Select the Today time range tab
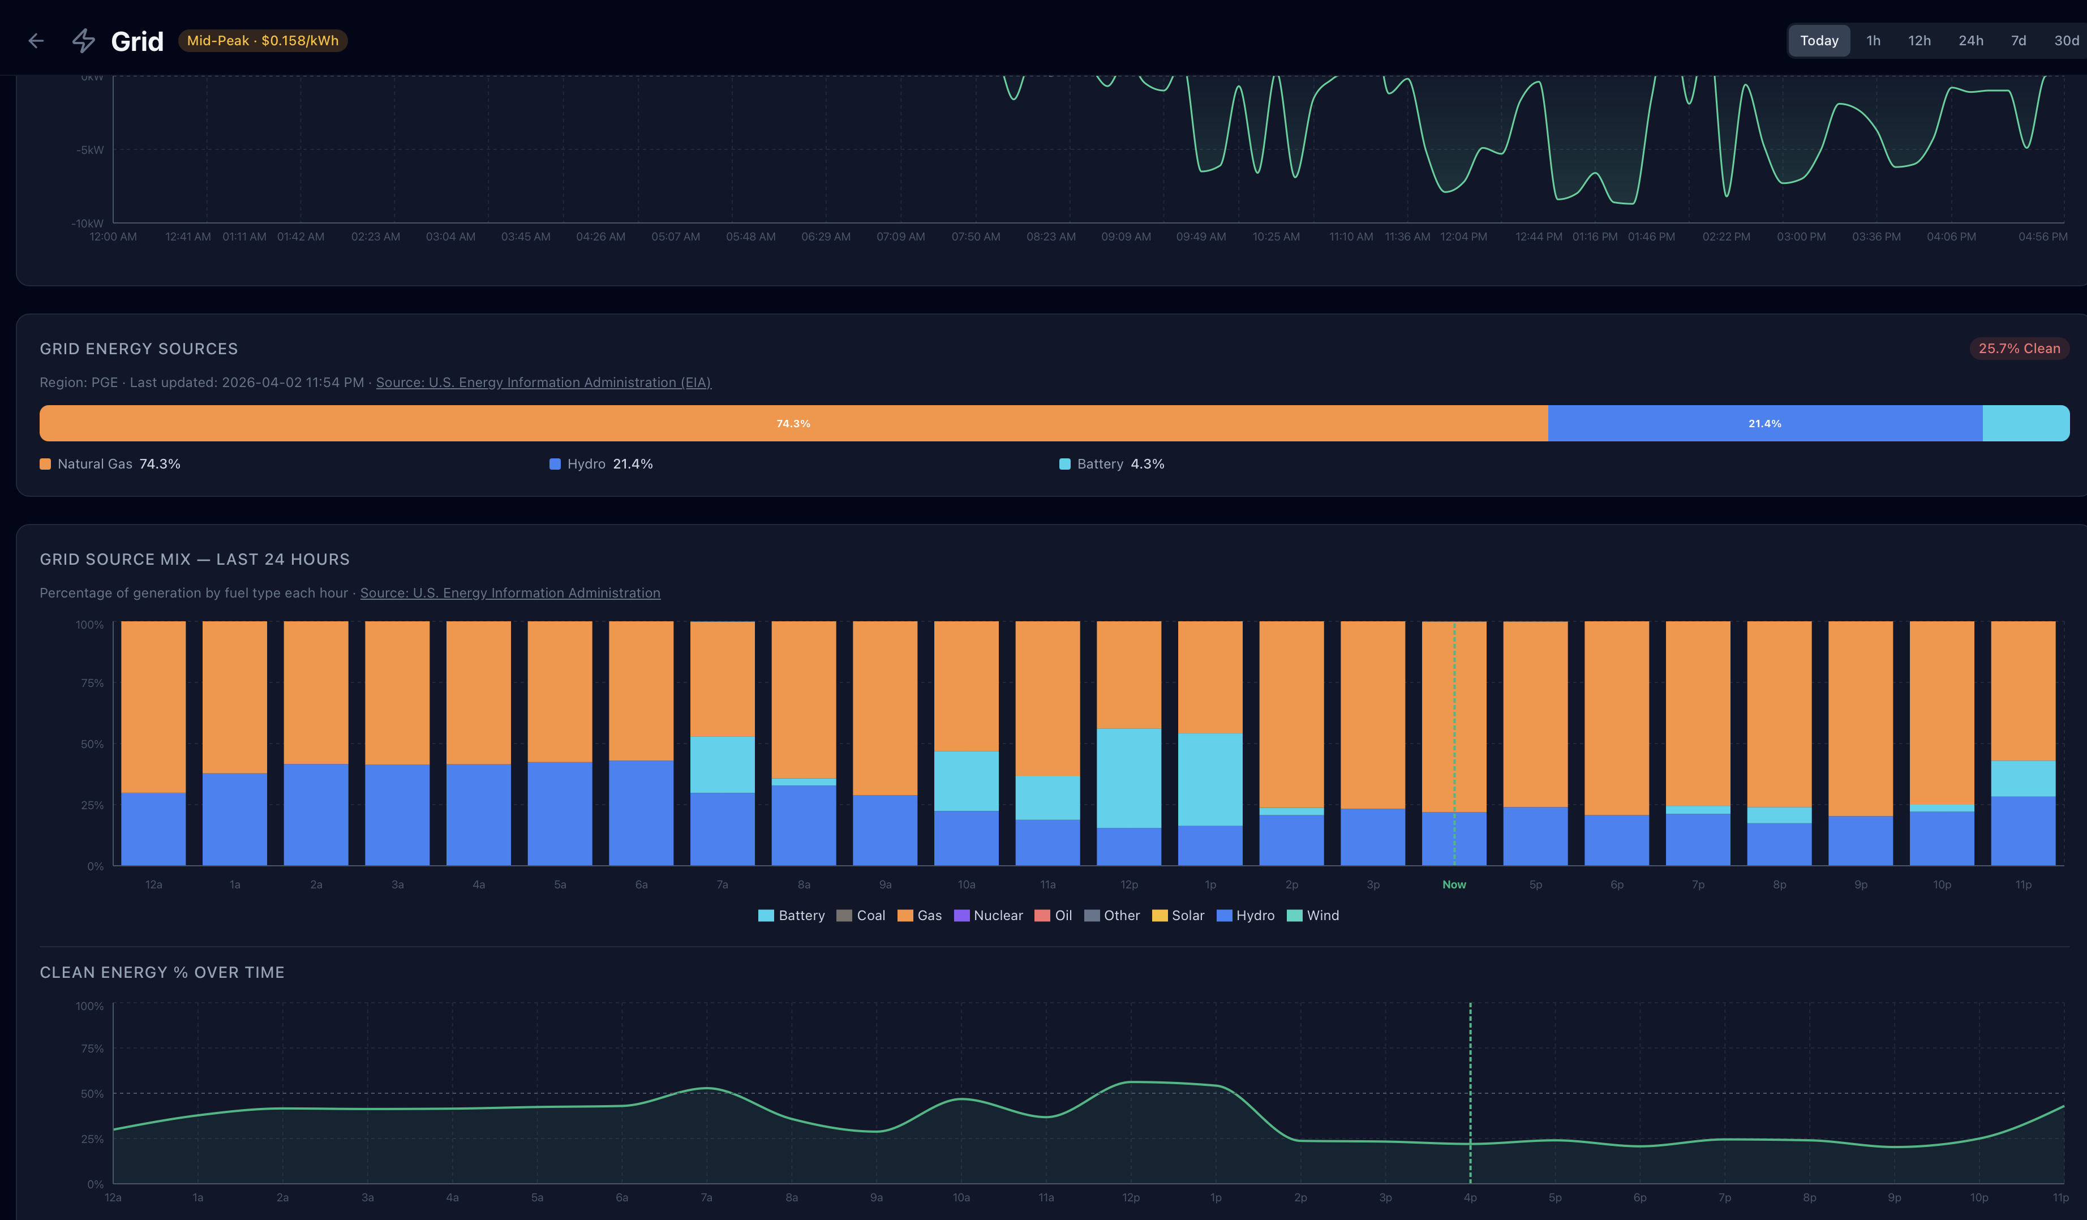Image resolution: width=2087 pixels, height=1220 pixels. (1819, 40)
